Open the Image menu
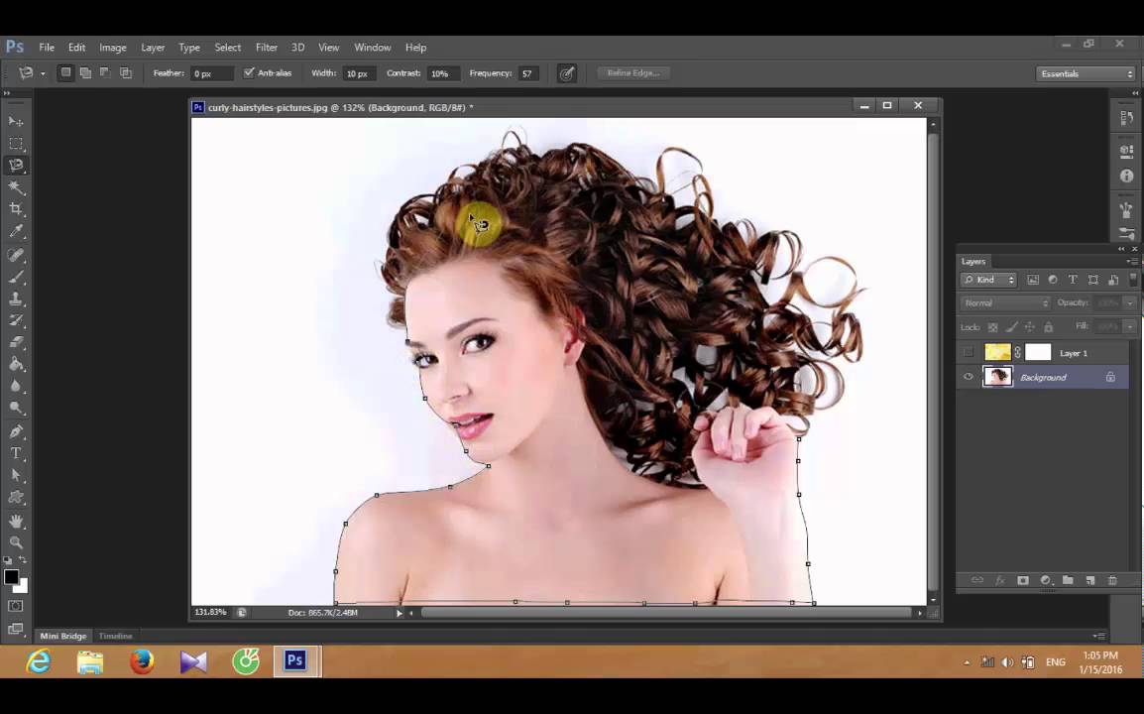The image size is (1144, 714). [x=112, y=48]
